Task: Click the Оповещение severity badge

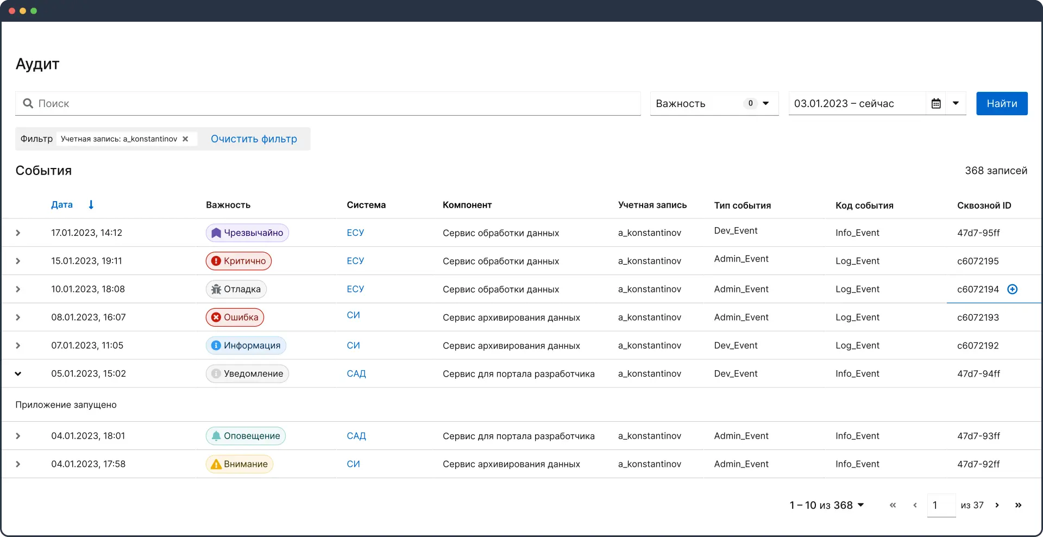Action: coord(246,436)
